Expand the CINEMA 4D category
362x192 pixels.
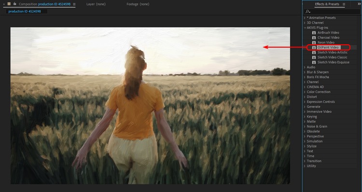click(x=305, y=87)
